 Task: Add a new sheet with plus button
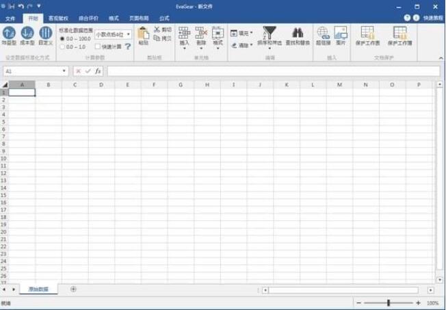pos(73,289)
